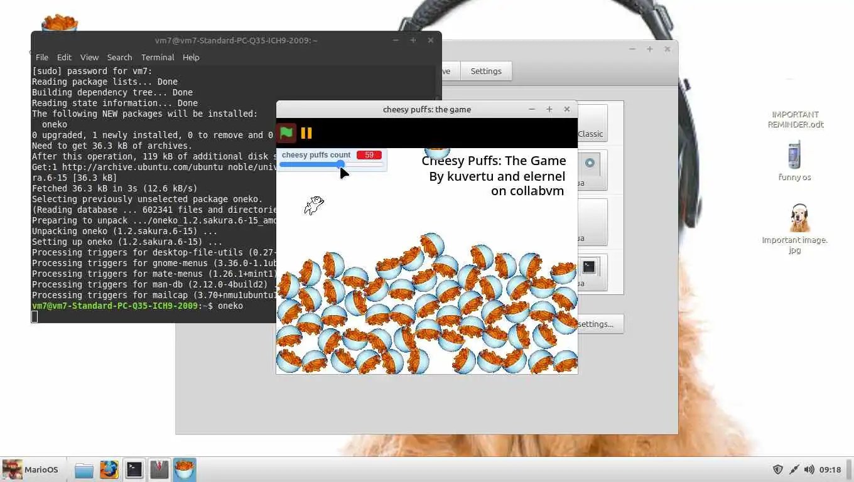Click the show desktop strip beside the clock

[849, 469]
